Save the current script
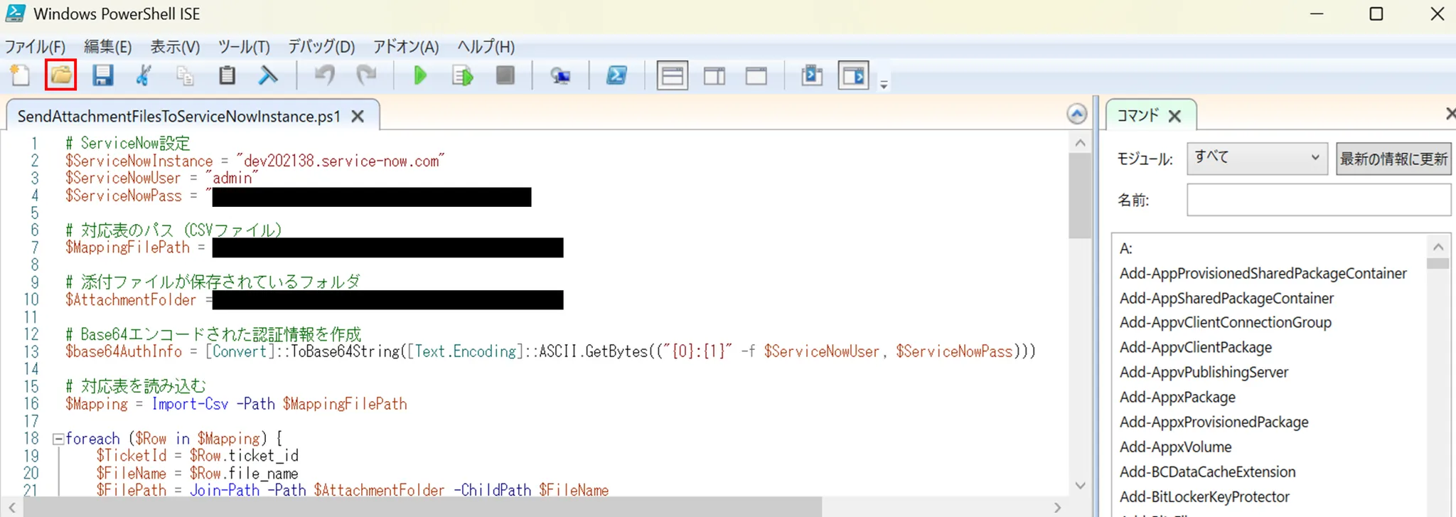The height and width of the screenshot is (517, 1456). point(102,75)
